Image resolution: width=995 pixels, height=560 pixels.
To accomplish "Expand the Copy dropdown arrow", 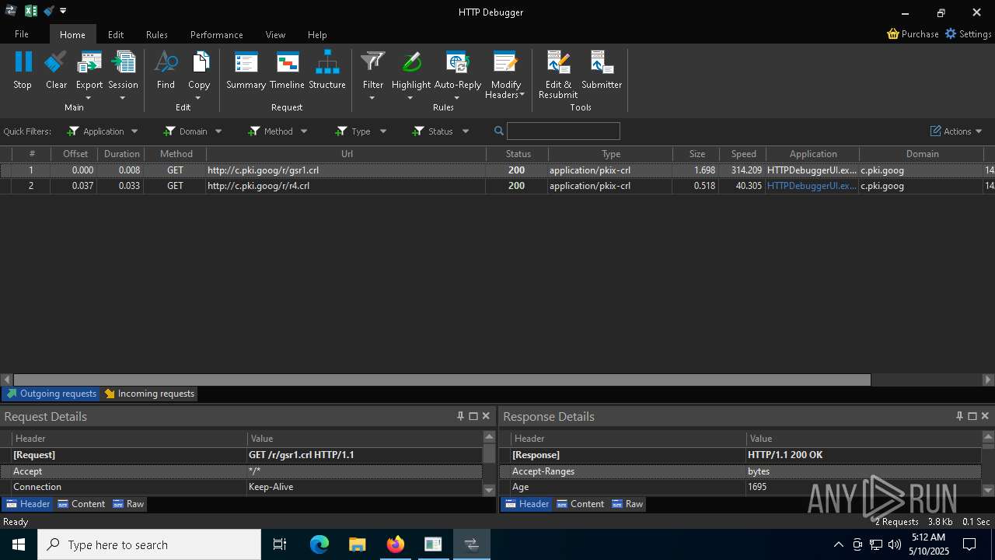I will [x=198, y=98].
